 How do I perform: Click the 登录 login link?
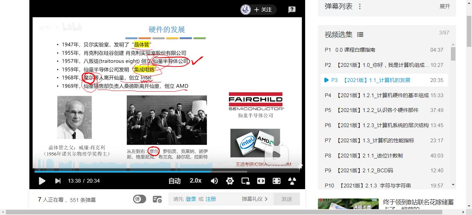191,199
